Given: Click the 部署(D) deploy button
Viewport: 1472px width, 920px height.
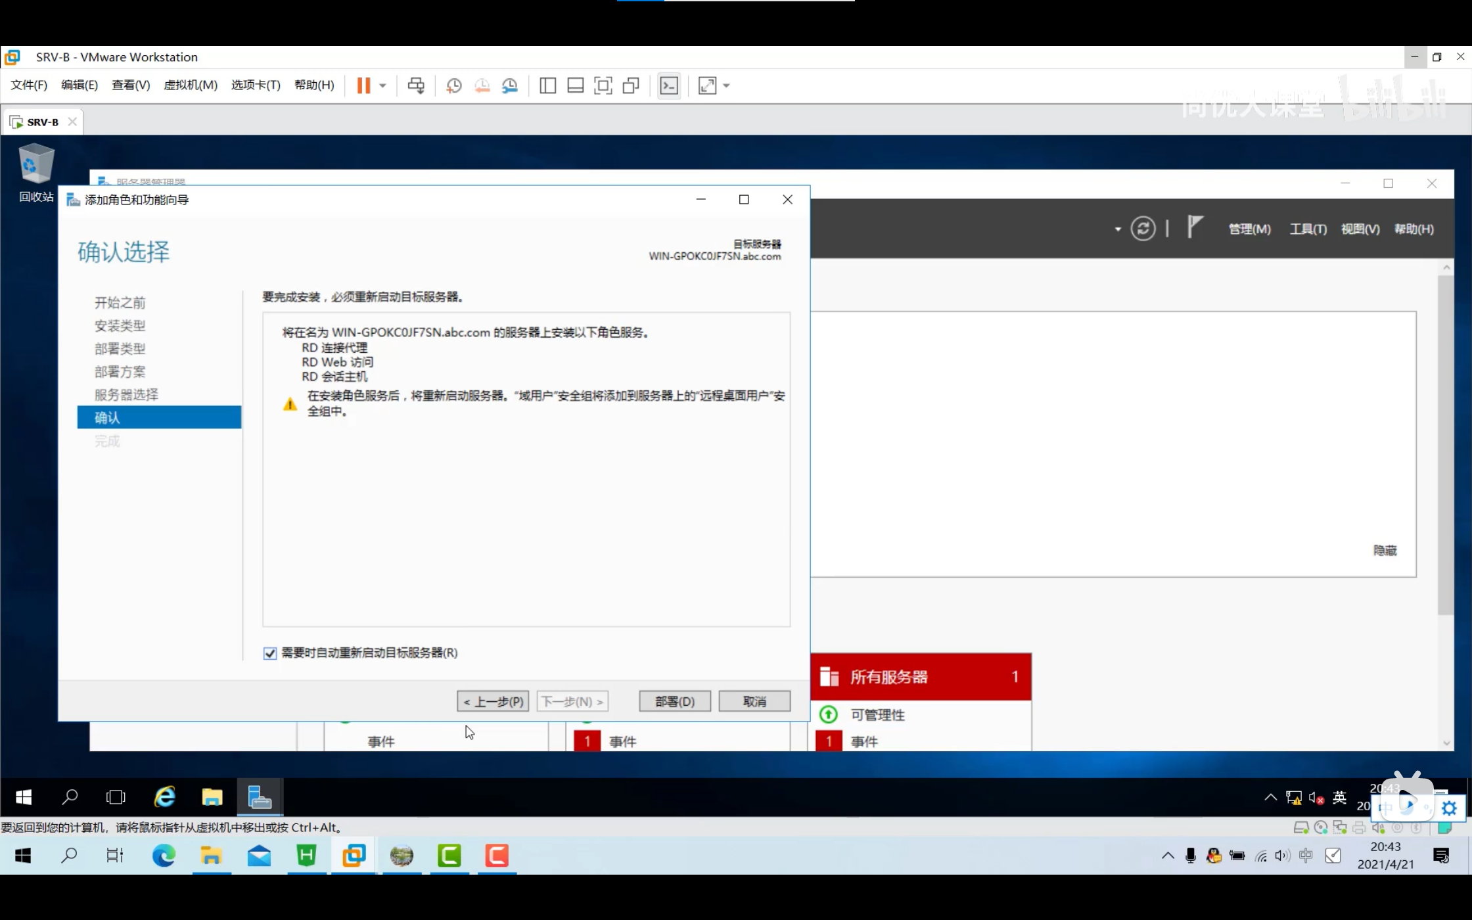Looking at the screenshot, I should tap(675, 701).
